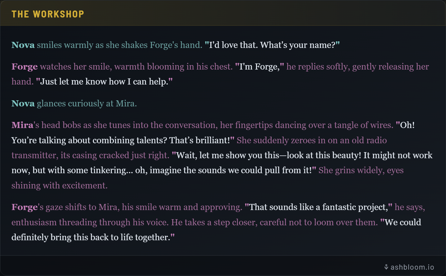The width and height of the screenshot is (446, 276).
Task: Click the line "Just let me know how I can help."
Action: pos(104,81)
